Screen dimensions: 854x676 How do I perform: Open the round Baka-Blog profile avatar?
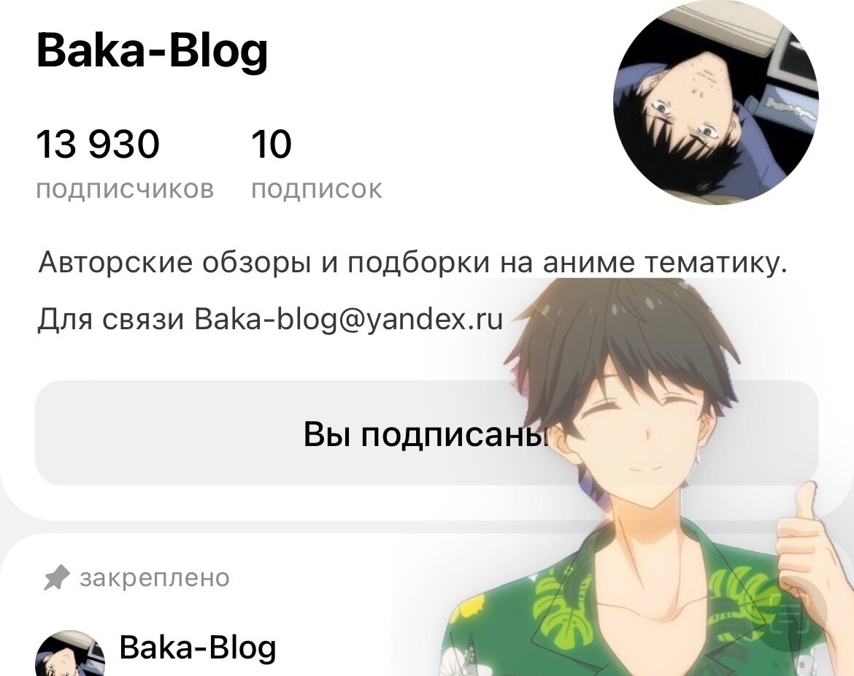click(715, 102)
